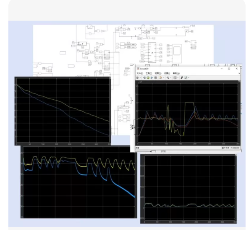Stop the simulation with the stop button

pyautogui.click(x=156, y=78)
